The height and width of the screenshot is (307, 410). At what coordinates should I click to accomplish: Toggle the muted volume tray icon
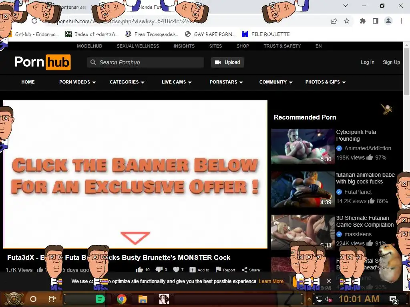click(x=329, y=299)
